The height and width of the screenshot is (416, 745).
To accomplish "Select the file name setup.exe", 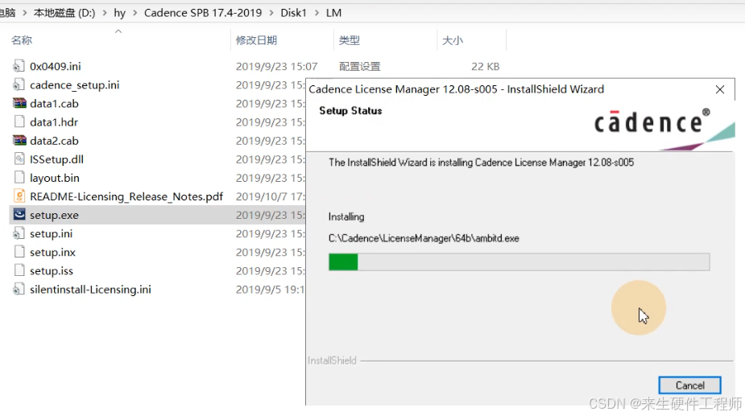I will point(54,215).
